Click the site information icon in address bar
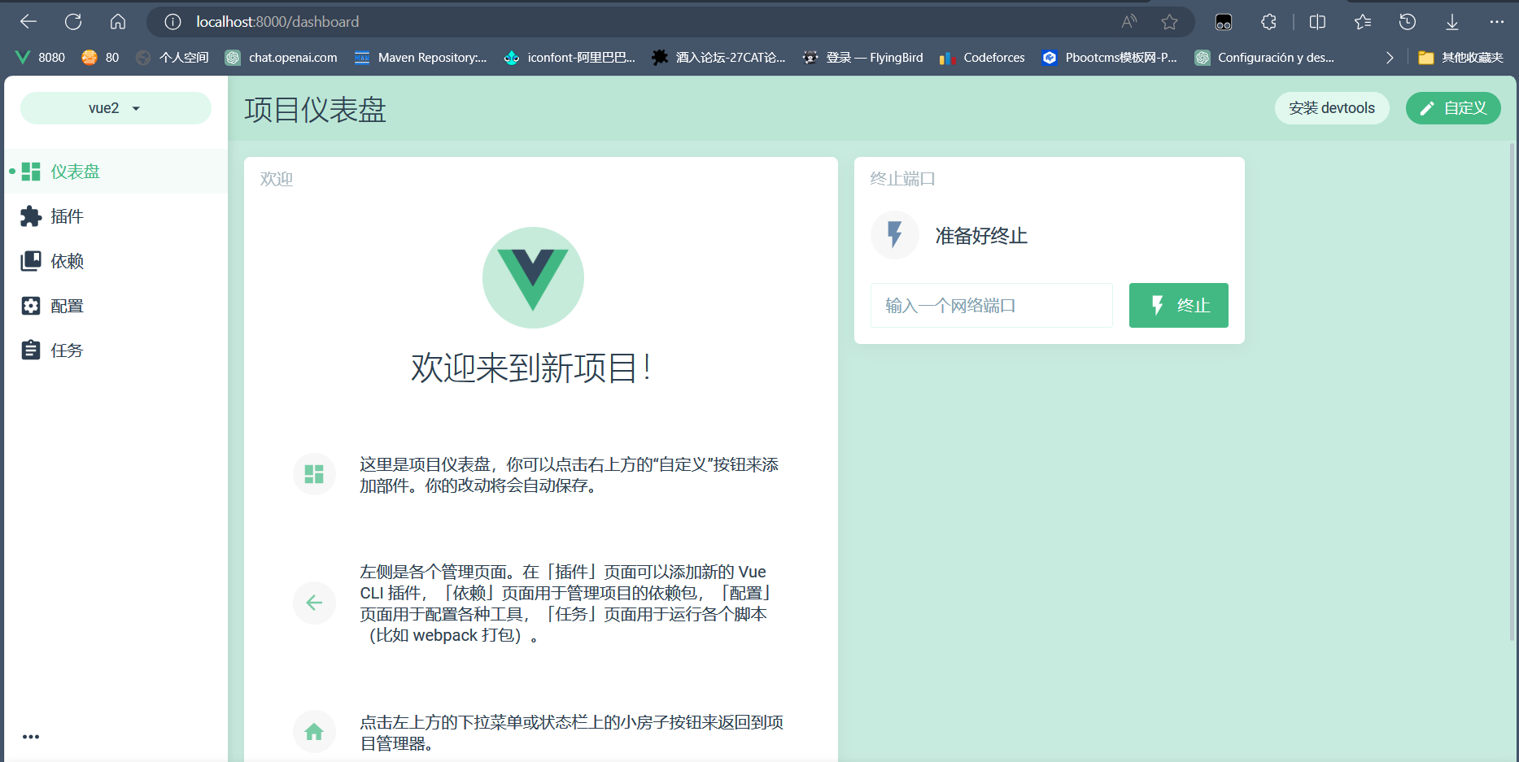 [172, 22]
